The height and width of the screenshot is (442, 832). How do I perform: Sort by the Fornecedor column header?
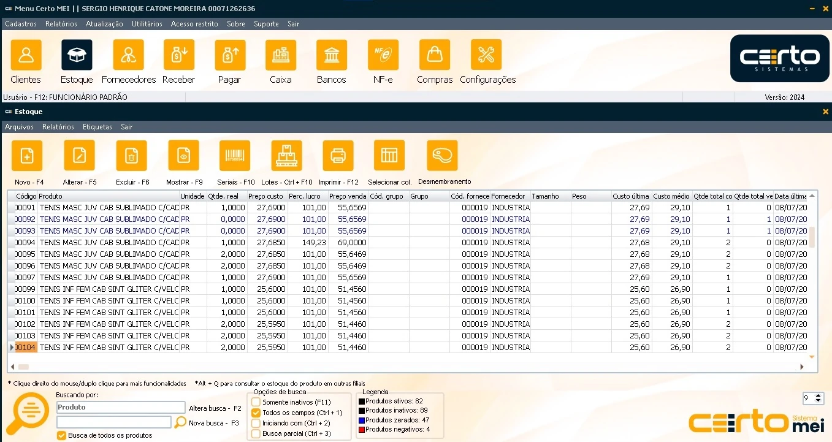(x=510, y=196)
